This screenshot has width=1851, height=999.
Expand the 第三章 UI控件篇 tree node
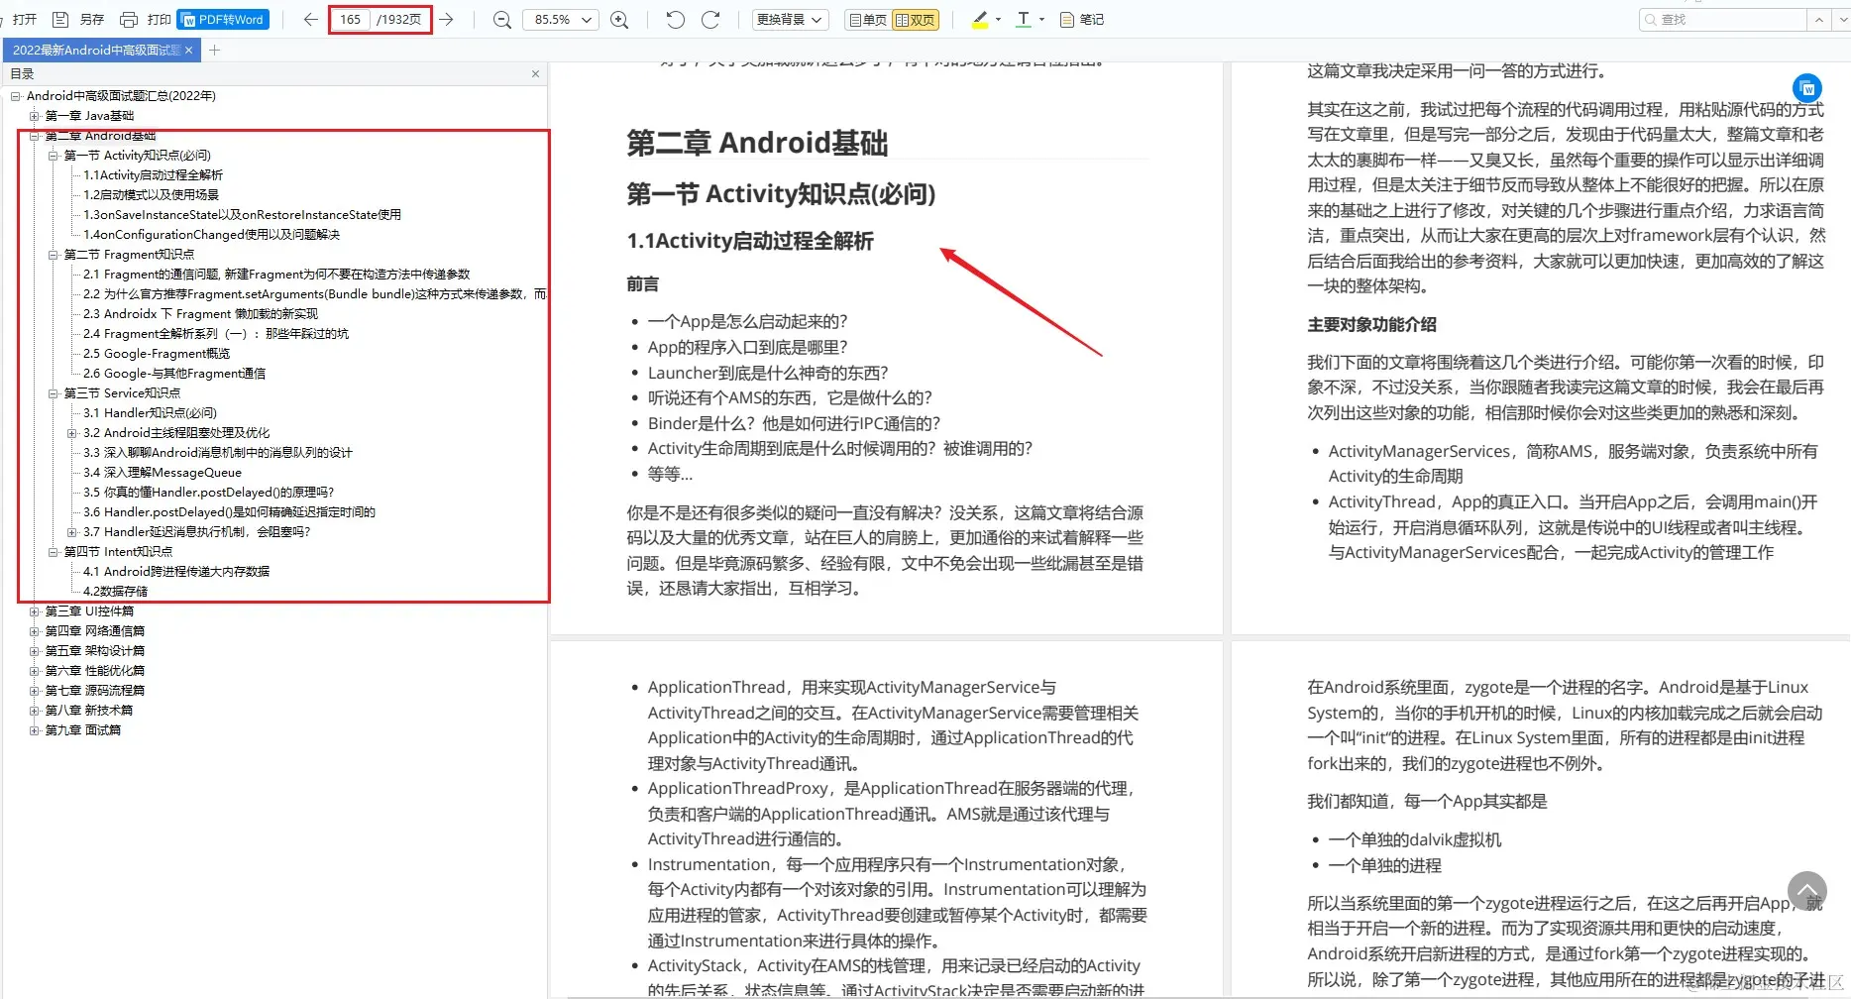click(x=35, y=610)
